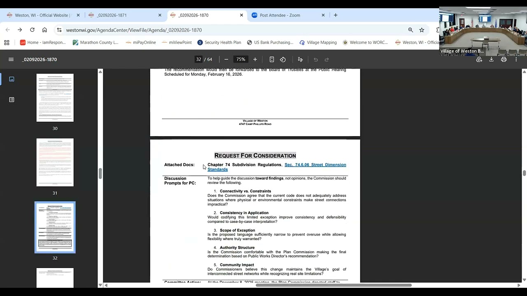This screenshot has width=527, height=296.
Task: Click the browser forward arrow
Action: pyautogui.click(x=20, y=30)
